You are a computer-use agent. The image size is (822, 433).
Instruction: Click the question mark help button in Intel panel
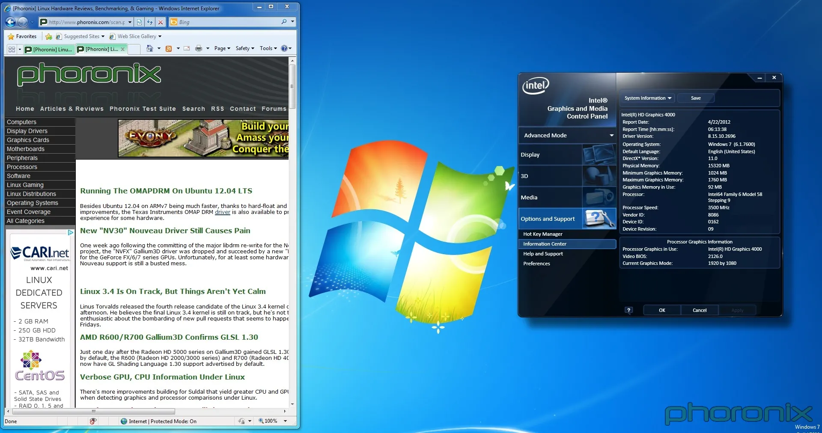click(628, 310)
